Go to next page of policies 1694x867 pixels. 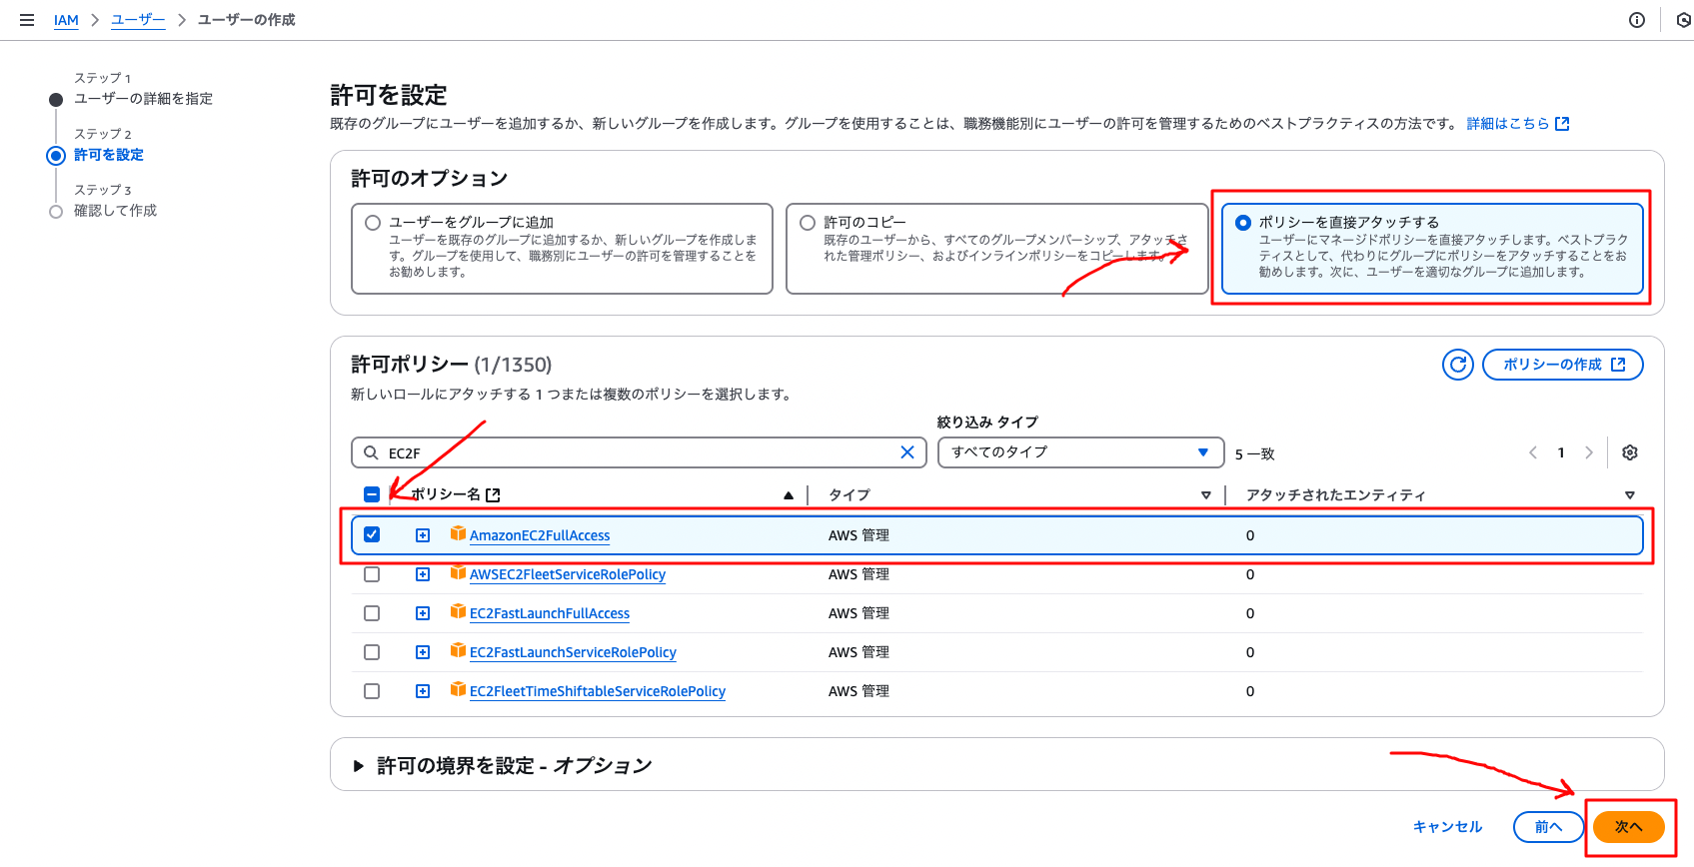click(x=1589, y=452)
